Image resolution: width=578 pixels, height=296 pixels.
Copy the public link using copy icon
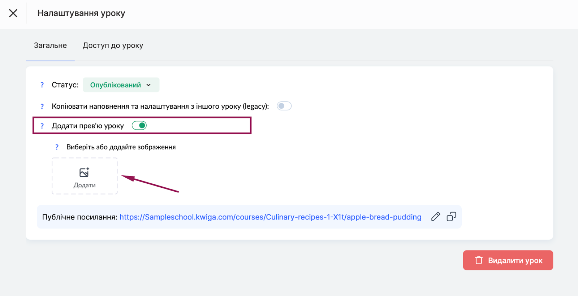pyautogui.click(x=451, y=217)
